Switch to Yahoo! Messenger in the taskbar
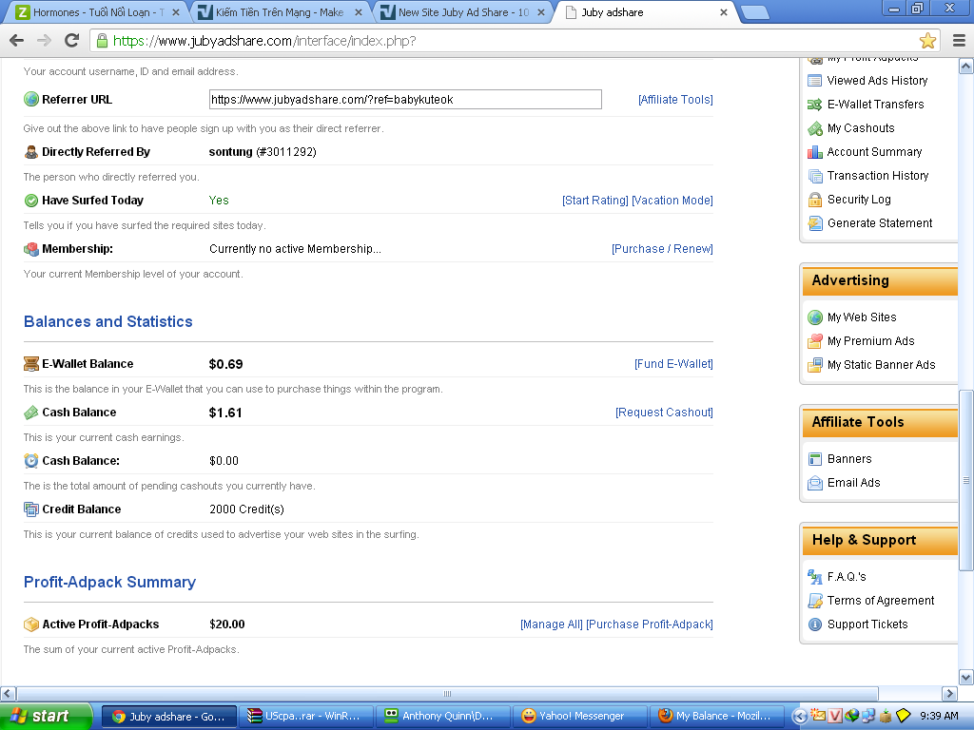 579,717
